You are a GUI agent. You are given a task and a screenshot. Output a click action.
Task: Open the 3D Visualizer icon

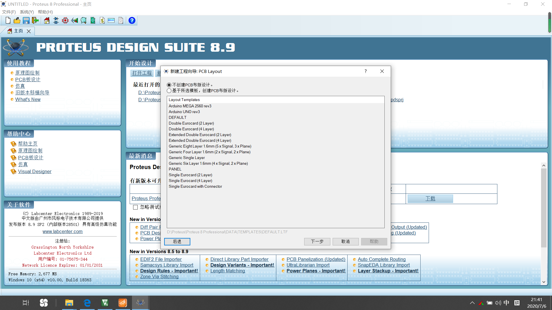pyautogui.click(x=74, y=20)
